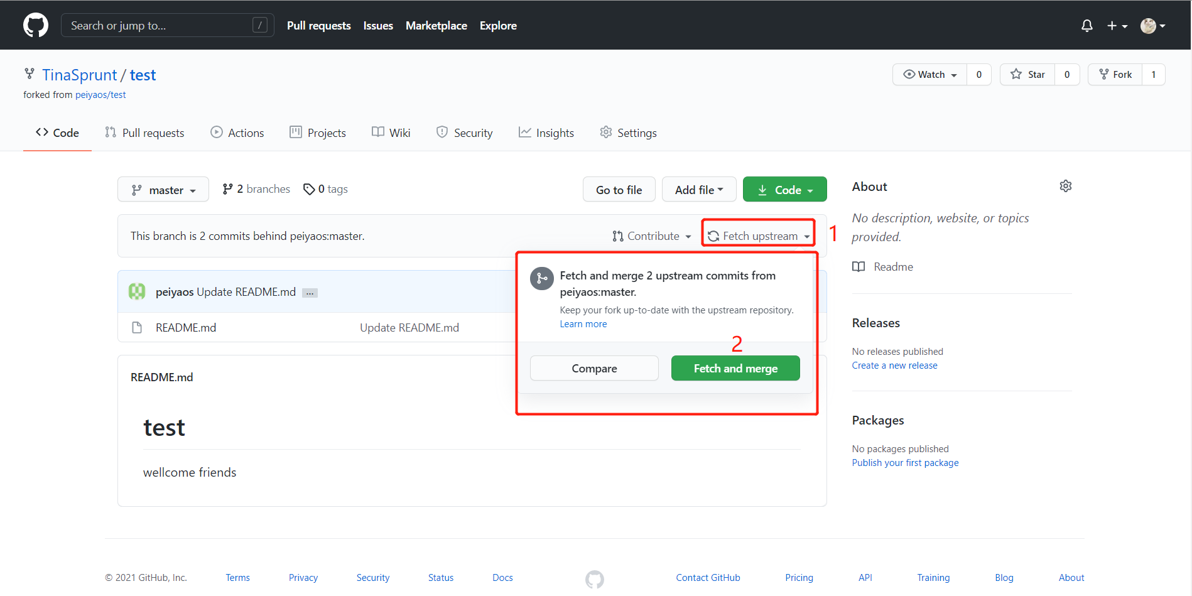The image size is (1192, 596).
Task: Open the Projects tab
Action: tap(318, 133)
